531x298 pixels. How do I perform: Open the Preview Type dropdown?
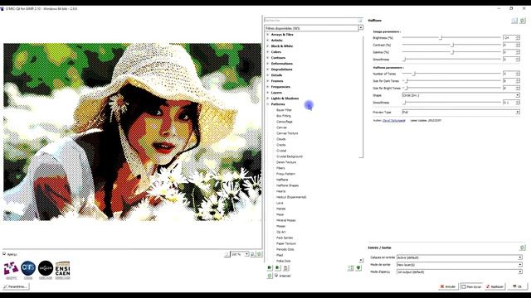click(460, 112)
